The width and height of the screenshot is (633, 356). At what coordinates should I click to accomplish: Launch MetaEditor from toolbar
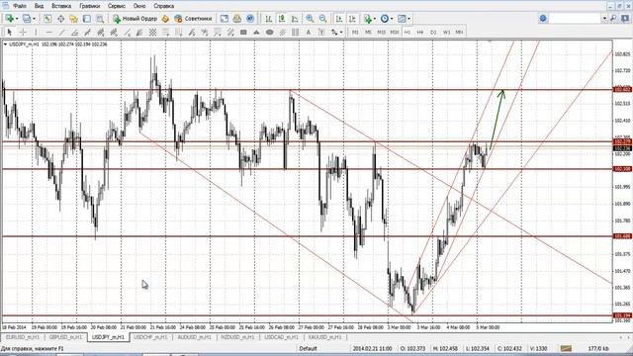pos(165,19)
